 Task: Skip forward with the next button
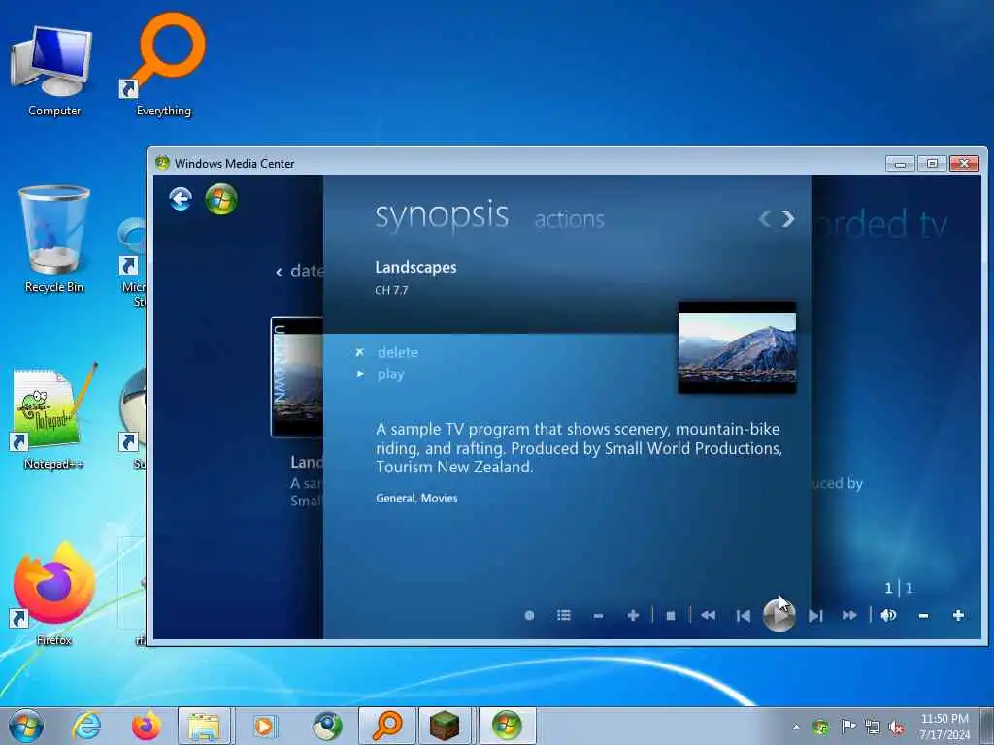(x=815, y=616)
